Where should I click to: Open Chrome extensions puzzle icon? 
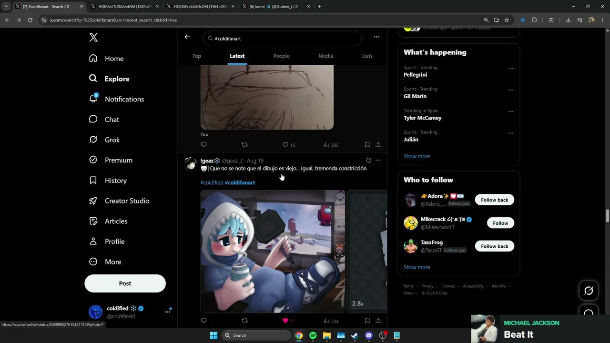click(x=534, y=20)
